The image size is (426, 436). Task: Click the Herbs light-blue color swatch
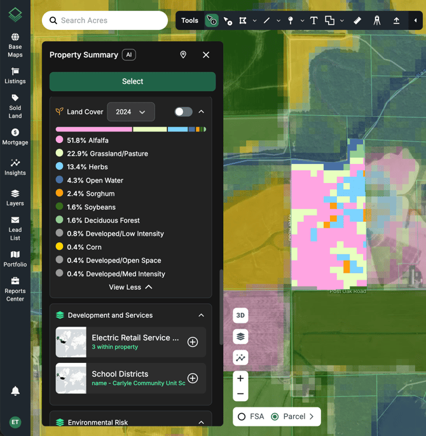(x=59, y=167)
